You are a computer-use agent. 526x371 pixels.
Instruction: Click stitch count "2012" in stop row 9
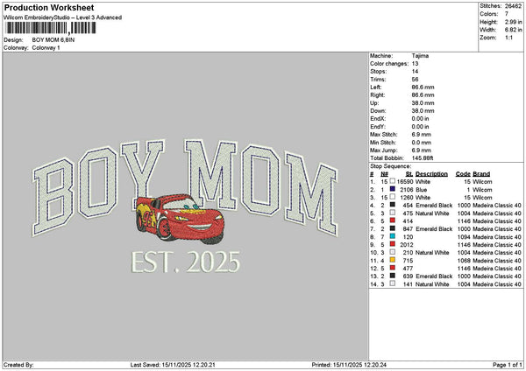406,245
